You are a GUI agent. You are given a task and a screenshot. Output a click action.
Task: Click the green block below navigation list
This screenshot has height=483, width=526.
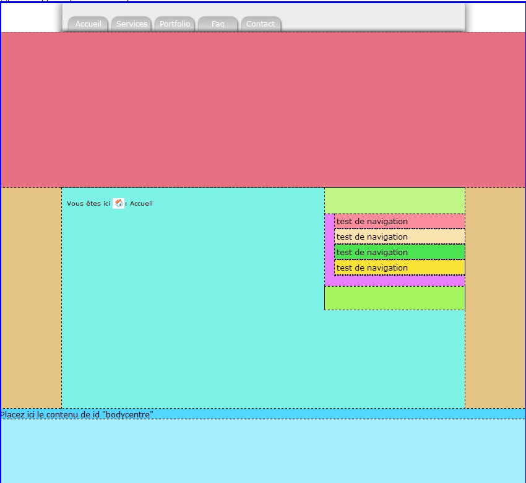394,298
